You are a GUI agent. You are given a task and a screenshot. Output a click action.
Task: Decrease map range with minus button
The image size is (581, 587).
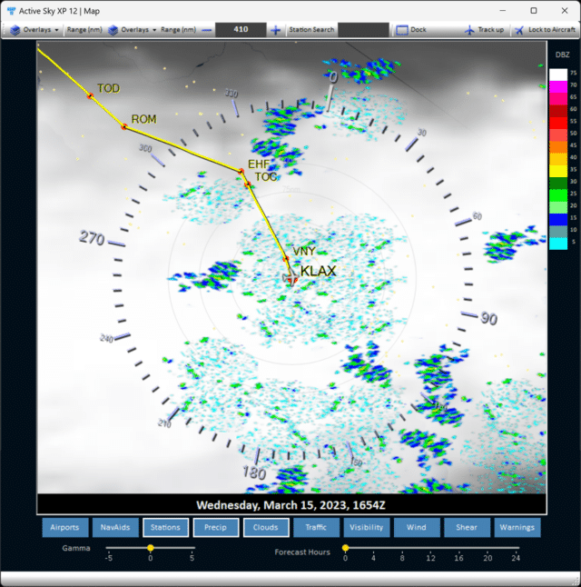[207, 30]
